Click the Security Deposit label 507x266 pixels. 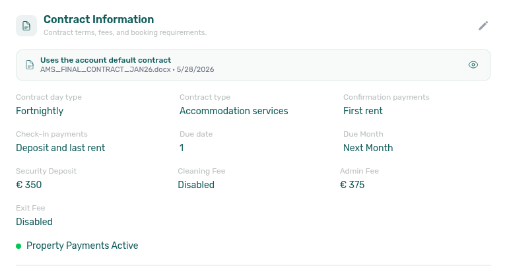tap(46, 171)
